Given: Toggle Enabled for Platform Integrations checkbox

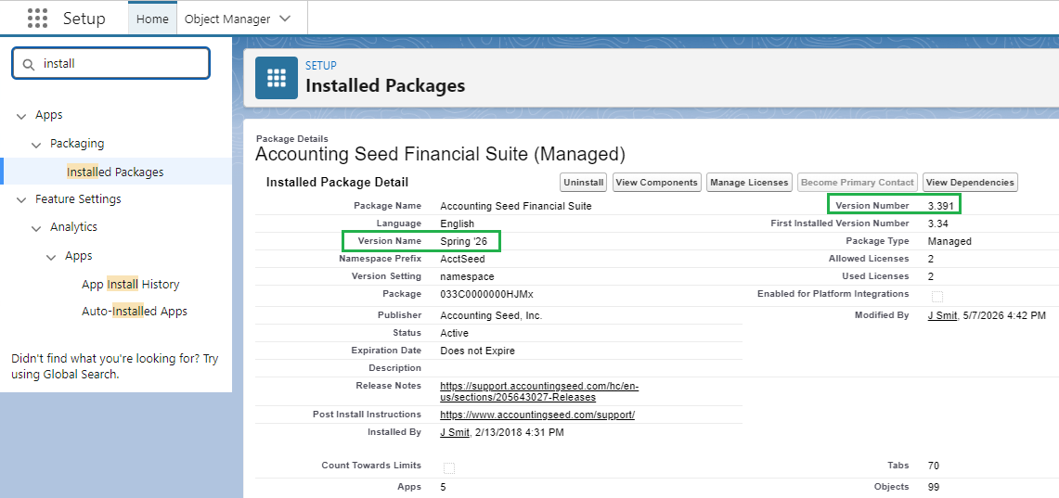Looking at the screenshot, I should (937, 296).
